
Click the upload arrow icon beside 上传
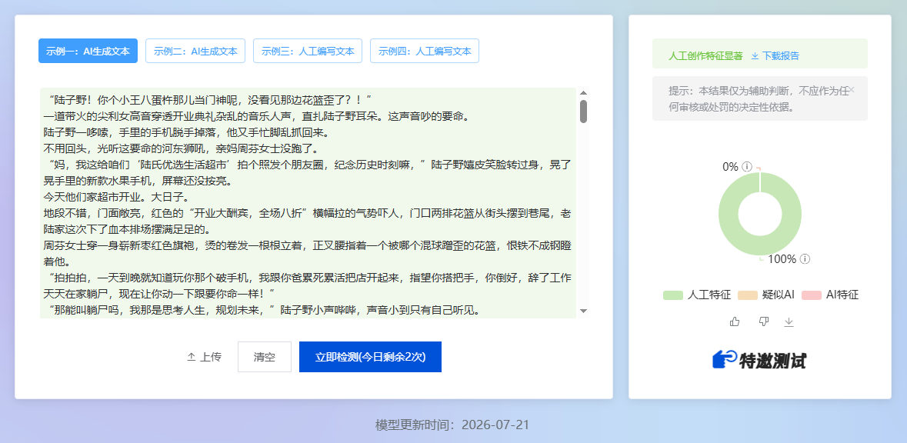(x=191, y=357)
